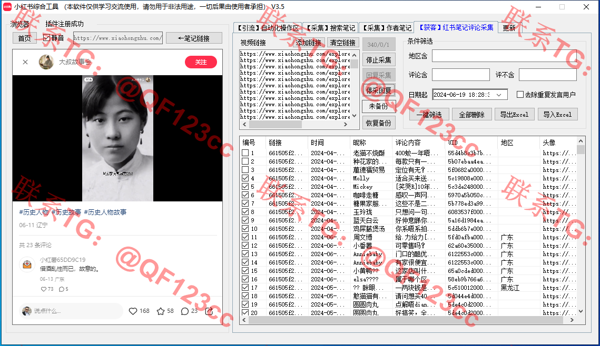The height and width of the screenshot is (346, 600).
Task: Switch to 【采集】作者笔记 tab
Action: click(x=387, y=28)
